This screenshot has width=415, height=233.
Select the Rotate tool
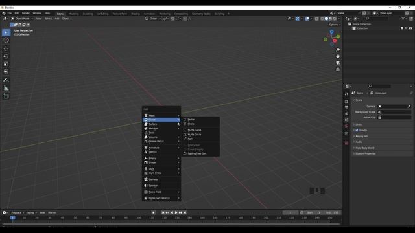(x=6, y=56)
